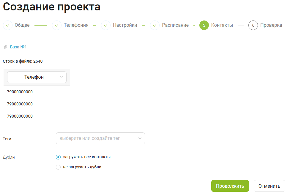Click the checkmark icon for Общее step
290x193 pixels.
coord(8,25)
